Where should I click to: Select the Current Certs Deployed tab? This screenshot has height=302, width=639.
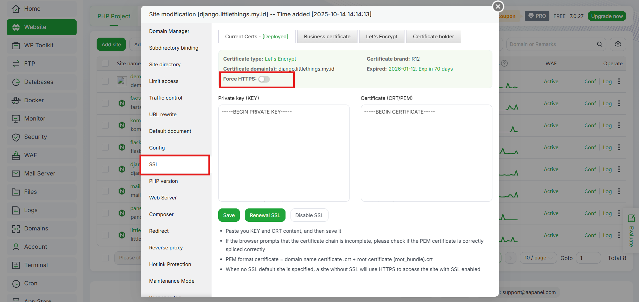[257, 37]
